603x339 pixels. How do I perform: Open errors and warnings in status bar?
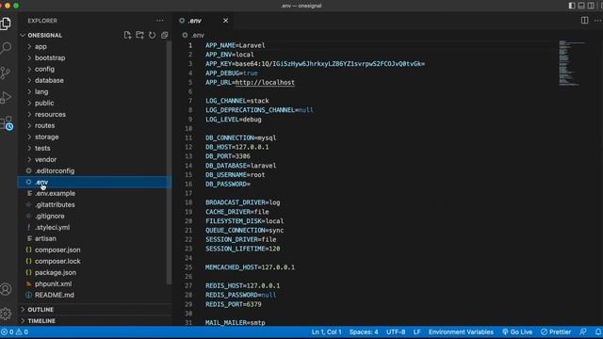click(x=15, y=332)
